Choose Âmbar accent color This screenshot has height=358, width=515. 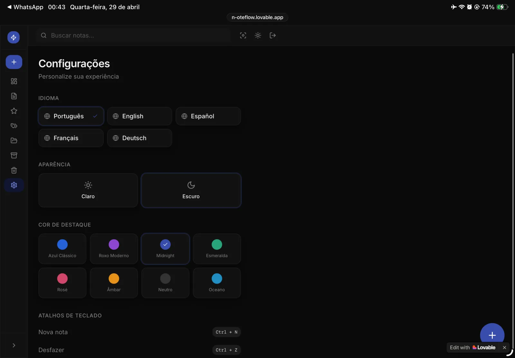(114, 283)
